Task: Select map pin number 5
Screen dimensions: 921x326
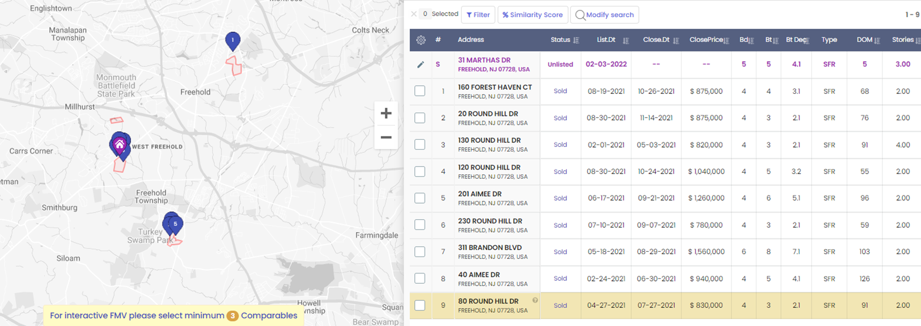Action: tap(176, 224)
